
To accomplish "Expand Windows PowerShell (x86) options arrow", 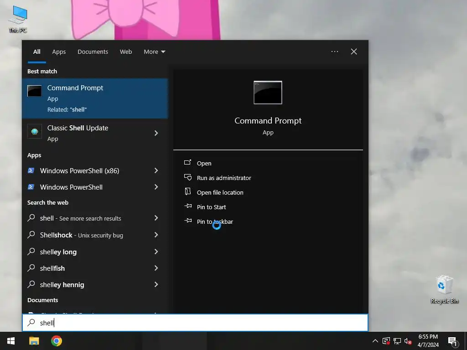I will [x=156, y=170].
